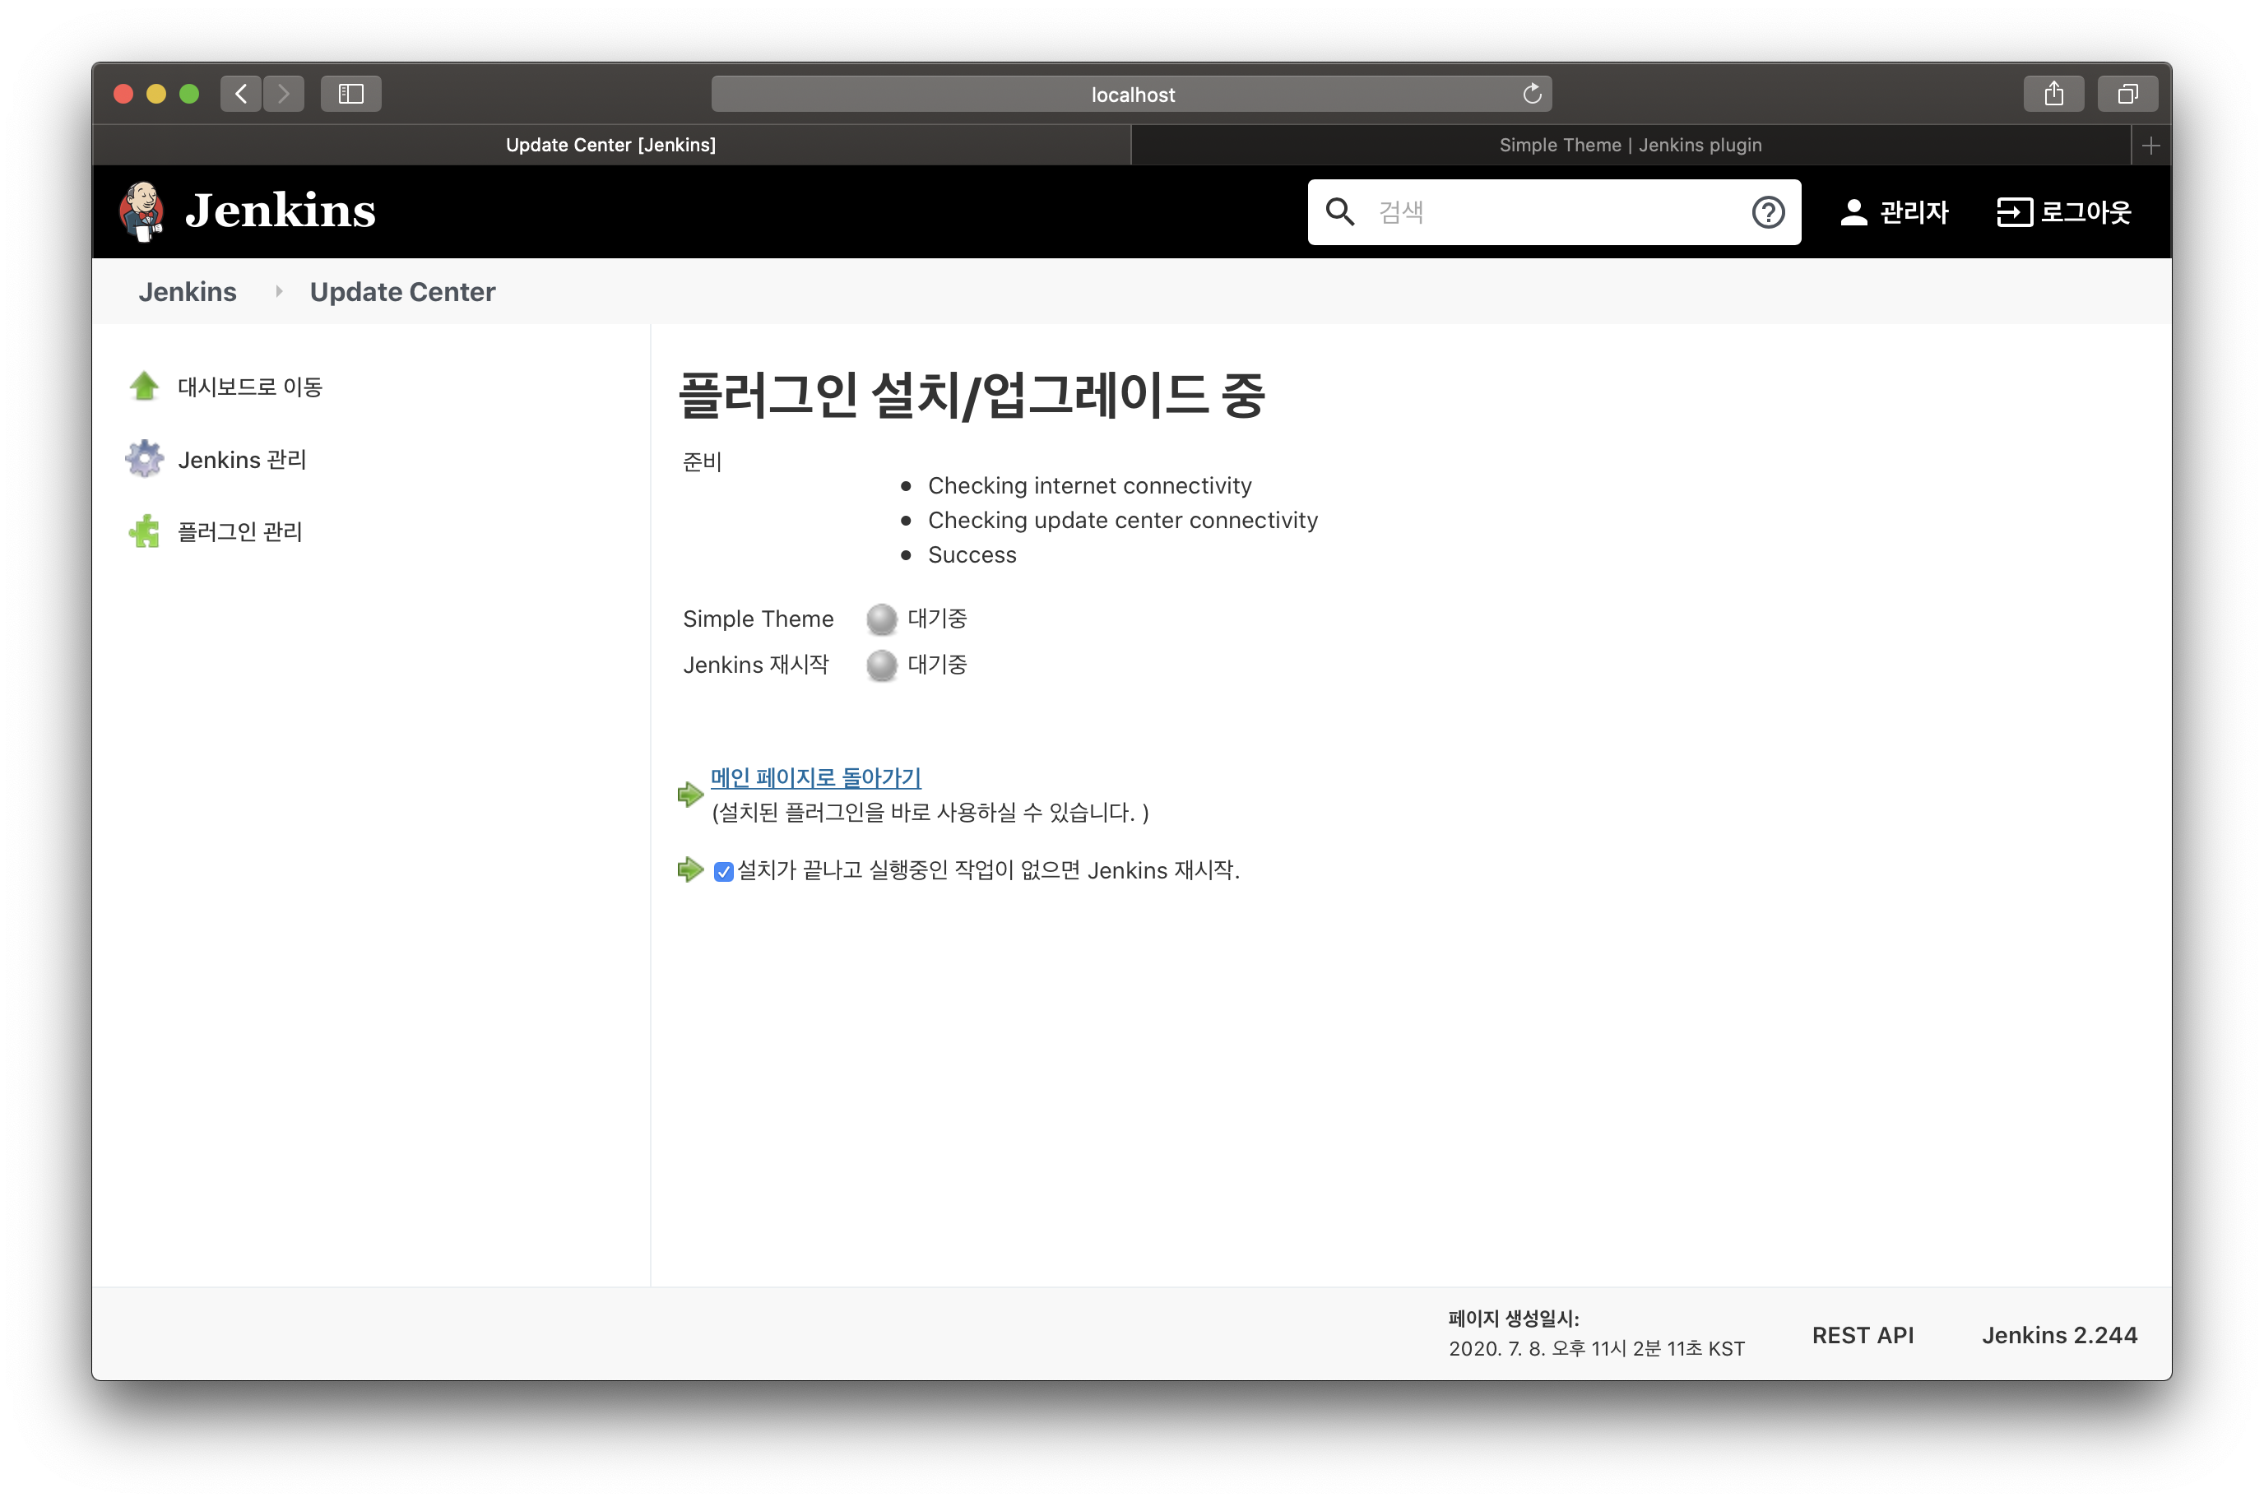Expand the breadcrumb arrow after Jenkins
This screenshot has width=2264, height=1502.
(x=279, y=291)
